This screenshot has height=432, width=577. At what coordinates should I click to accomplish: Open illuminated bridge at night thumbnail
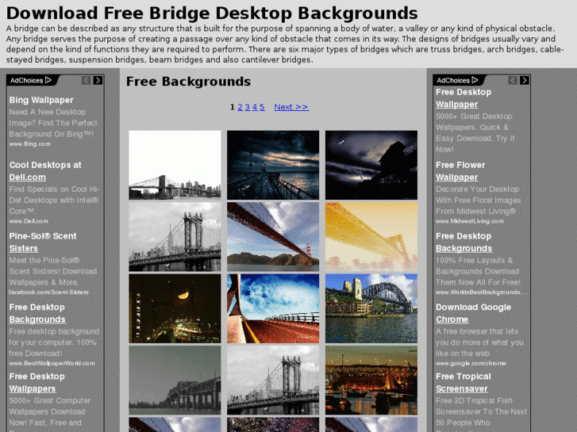pos(371,380)
